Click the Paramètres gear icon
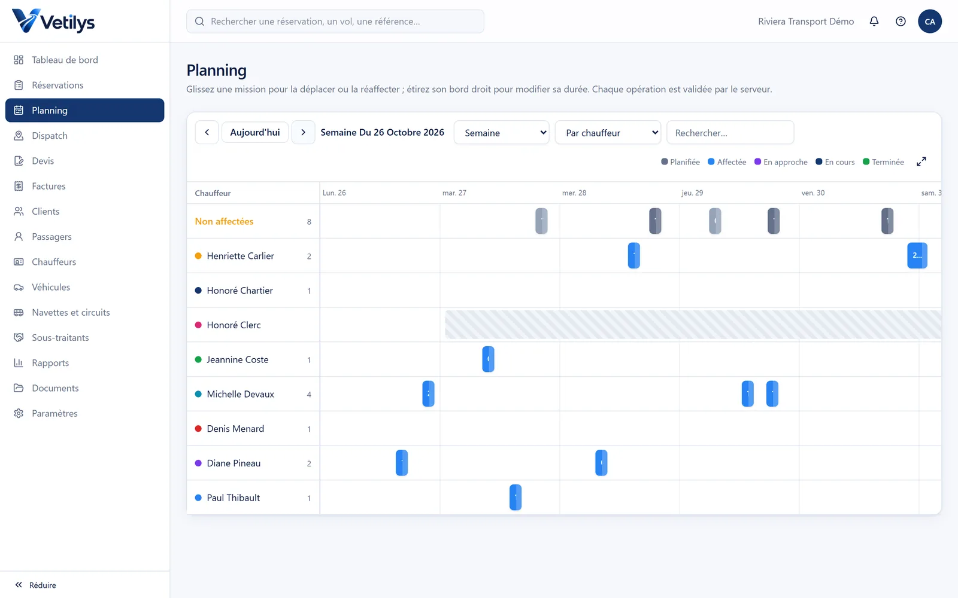Image resolution: width=958 pixels, height=598 pixels. coord(19,413)
